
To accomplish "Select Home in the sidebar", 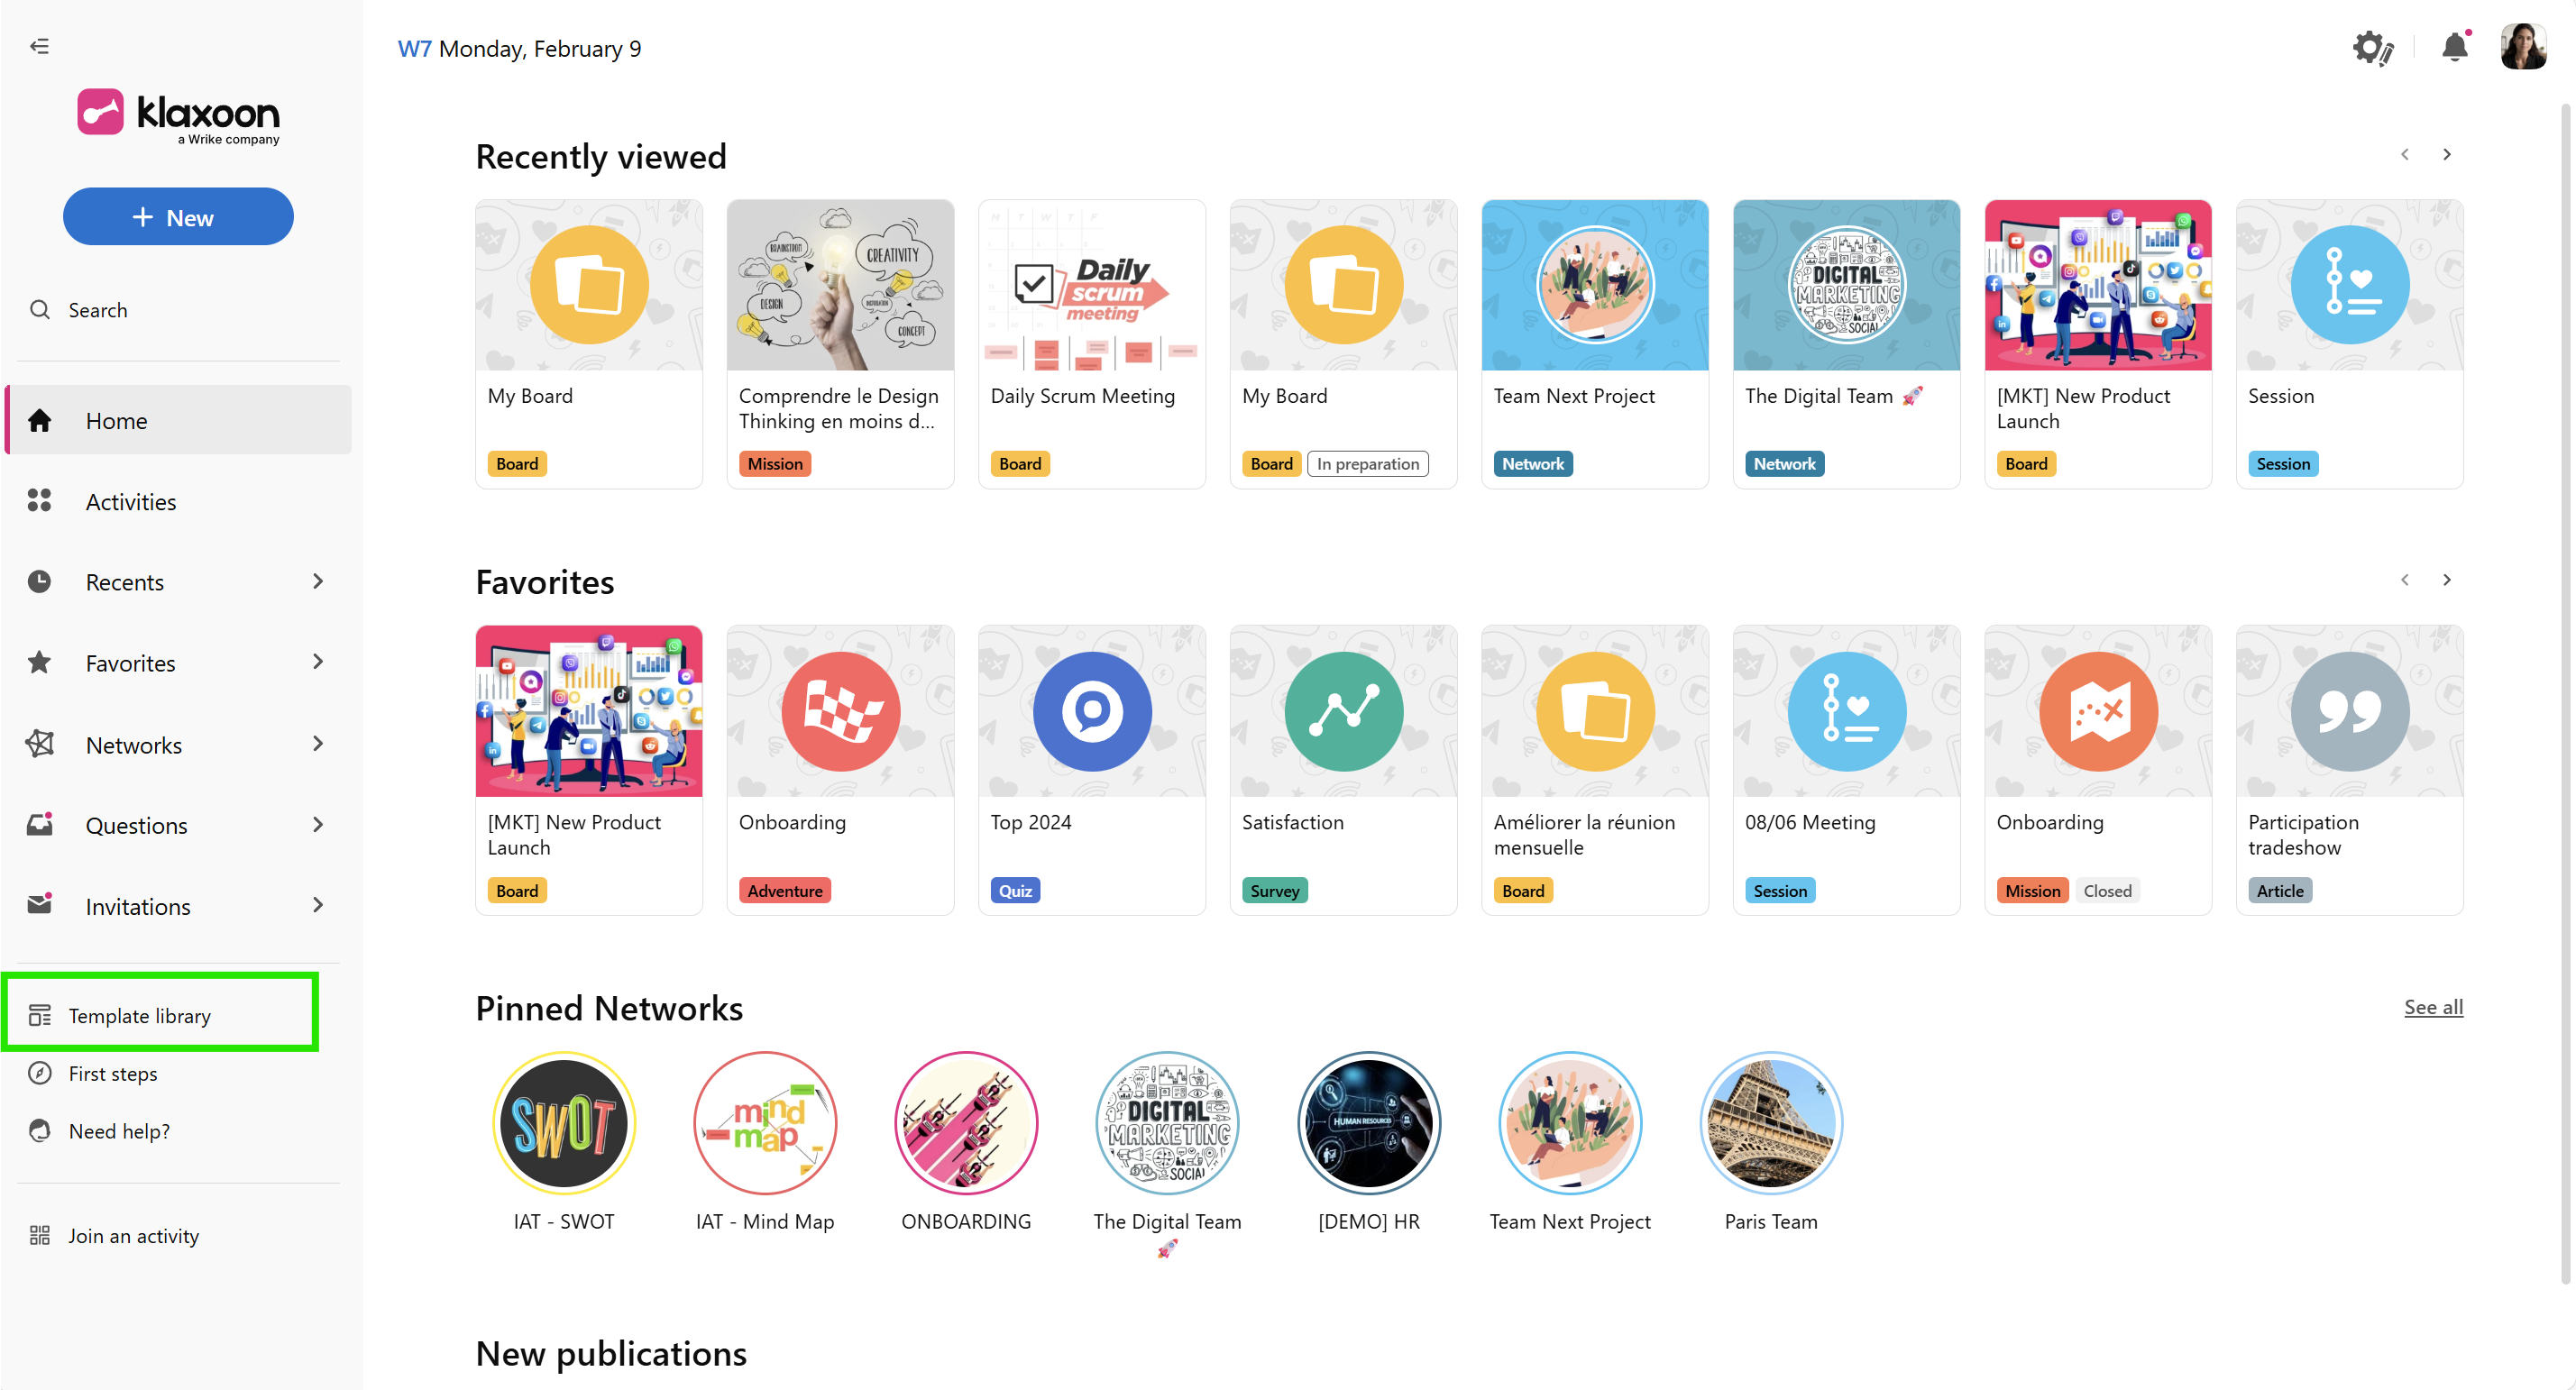I will [x=116, y=421].
